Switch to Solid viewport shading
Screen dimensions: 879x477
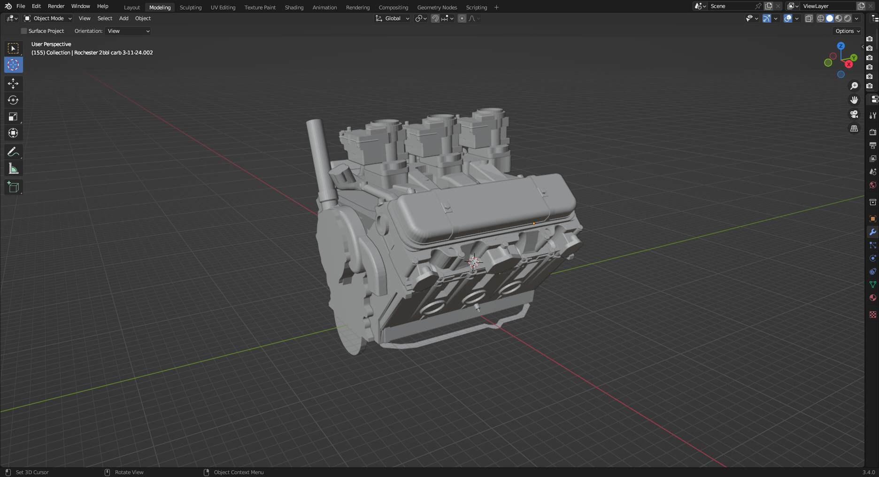pyautogui.click(x=830, y=18)
